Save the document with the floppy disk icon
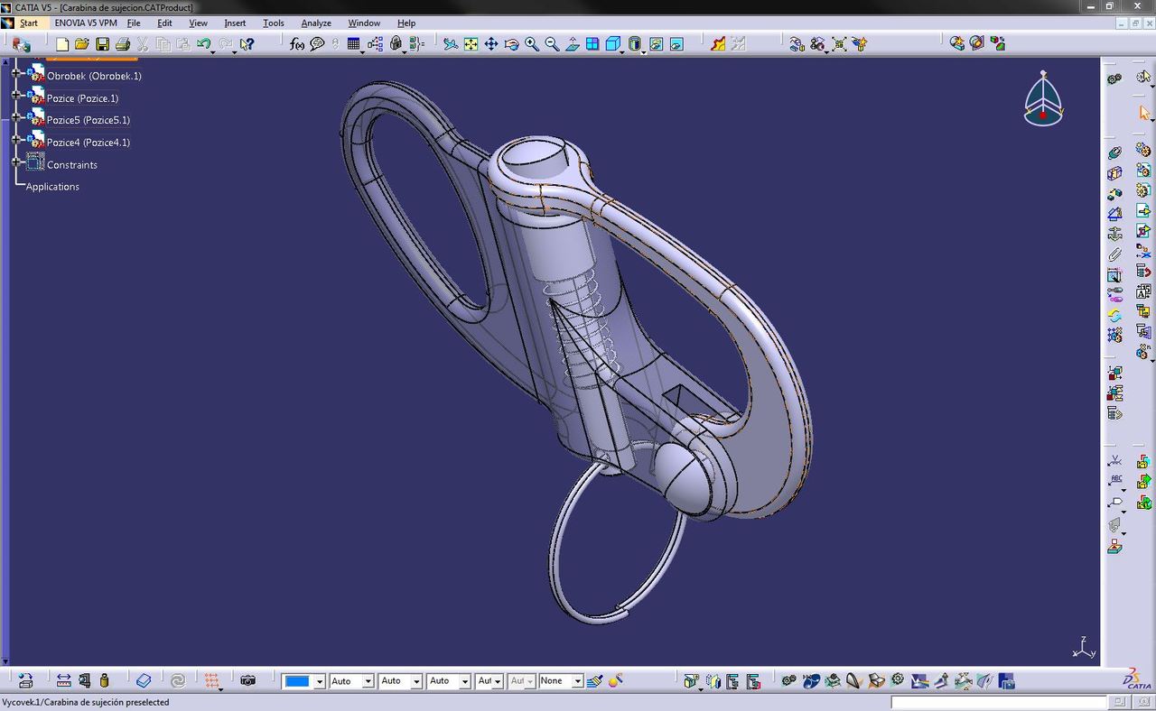 point(102,44)
